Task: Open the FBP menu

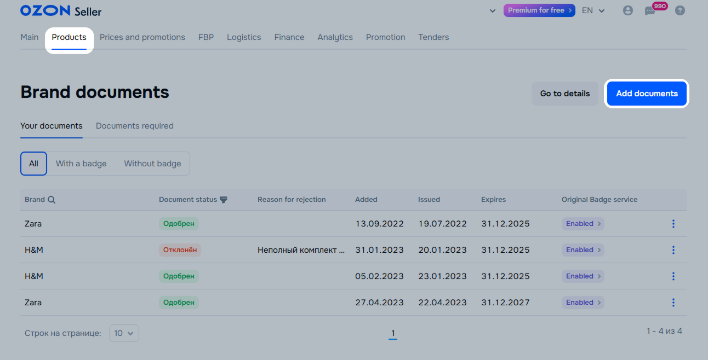Action: 206,37
